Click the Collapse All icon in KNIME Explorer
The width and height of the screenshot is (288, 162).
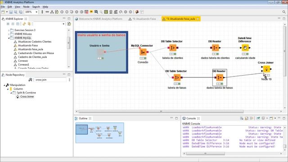(x=13, y=24)
